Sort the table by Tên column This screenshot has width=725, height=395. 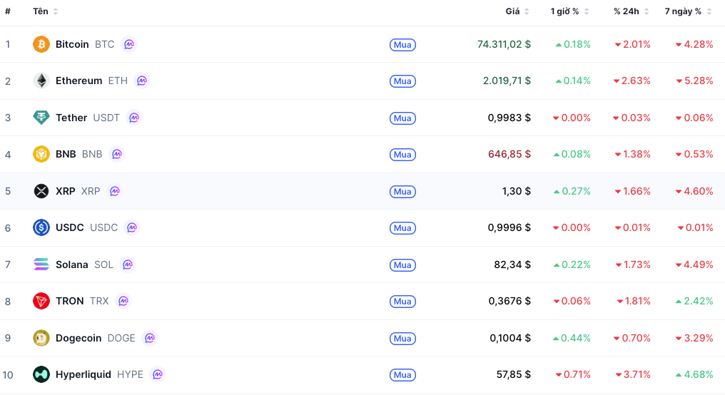[x=46, y=11]
